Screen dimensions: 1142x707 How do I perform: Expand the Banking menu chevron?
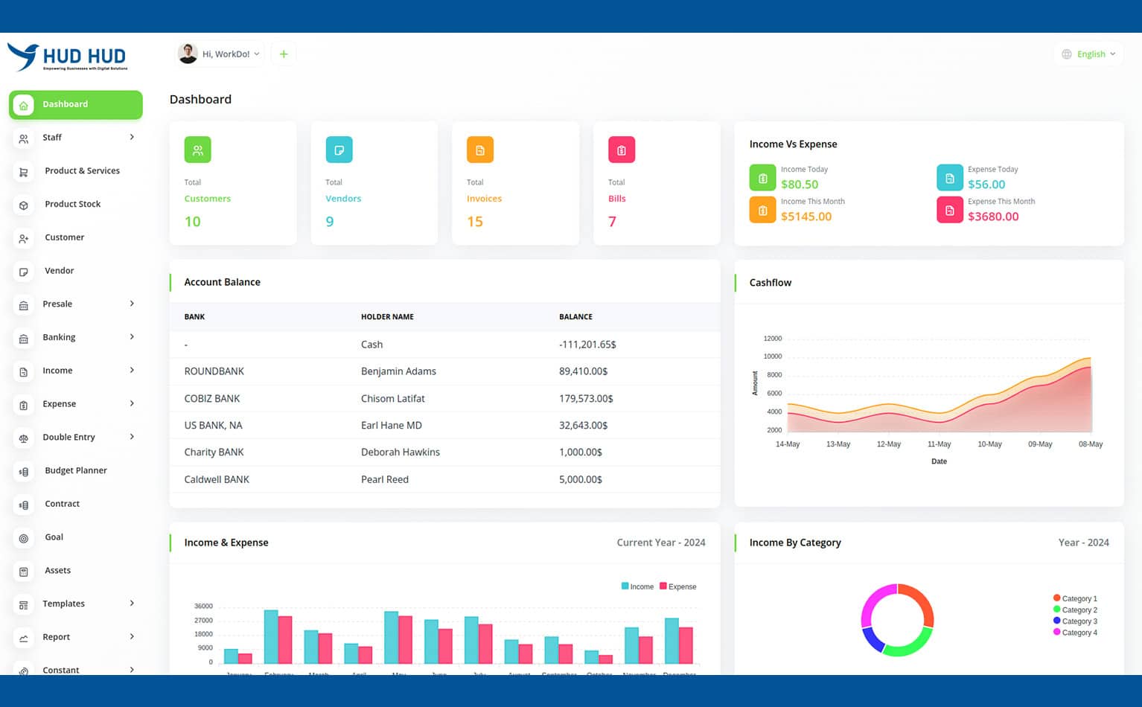[x=132, y=337]
